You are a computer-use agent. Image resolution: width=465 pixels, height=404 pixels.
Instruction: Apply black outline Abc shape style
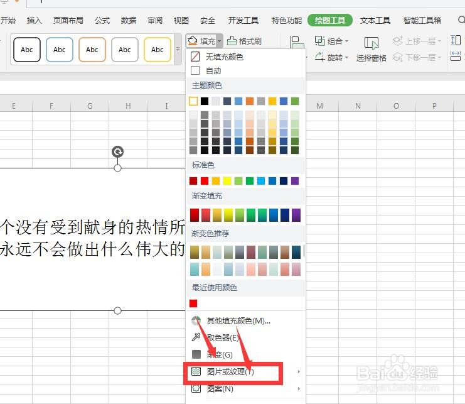27,50
